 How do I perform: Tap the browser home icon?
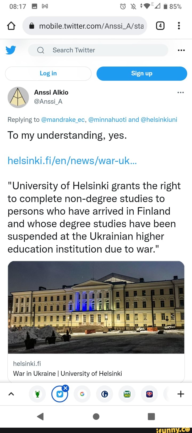click(x=11, y=26)
